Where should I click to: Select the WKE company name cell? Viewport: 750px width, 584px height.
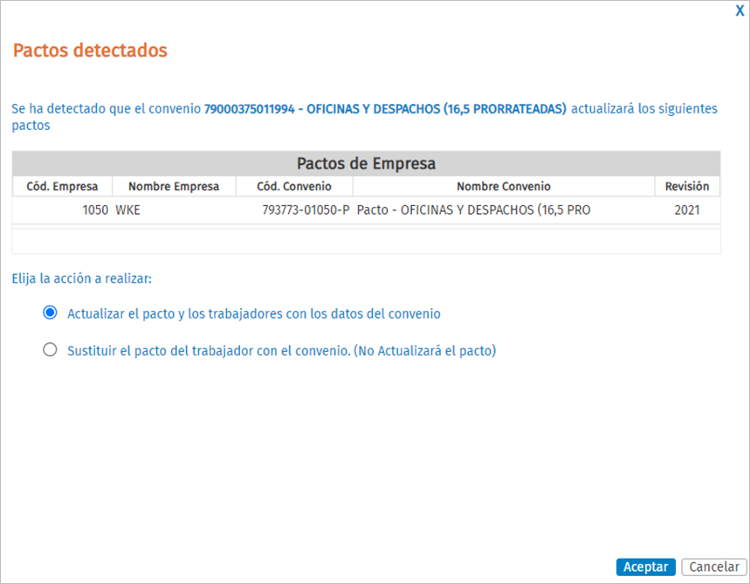tap(174, 210)
